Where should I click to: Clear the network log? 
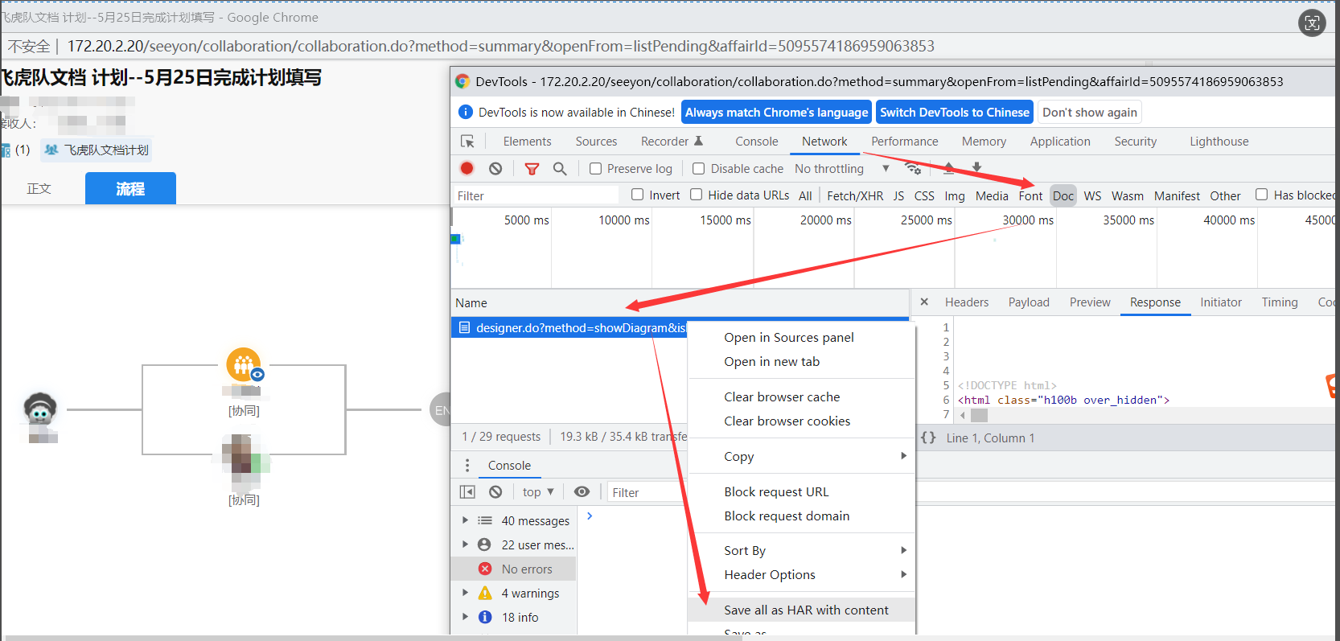point(495,168)
